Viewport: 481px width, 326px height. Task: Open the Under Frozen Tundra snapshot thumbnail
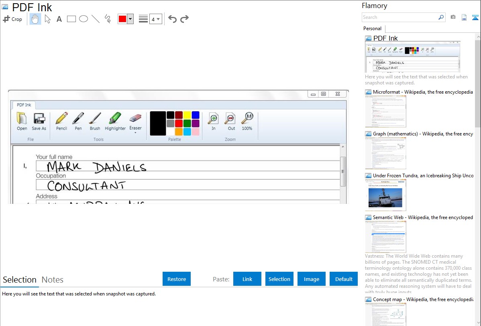(x=385, y=195)
